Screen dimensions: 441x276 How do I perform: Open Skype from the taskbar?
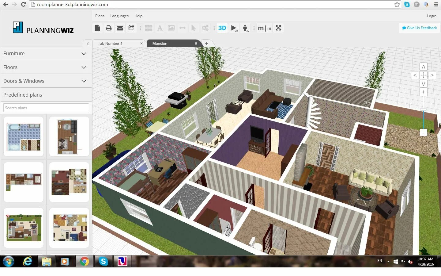point(103,261)
